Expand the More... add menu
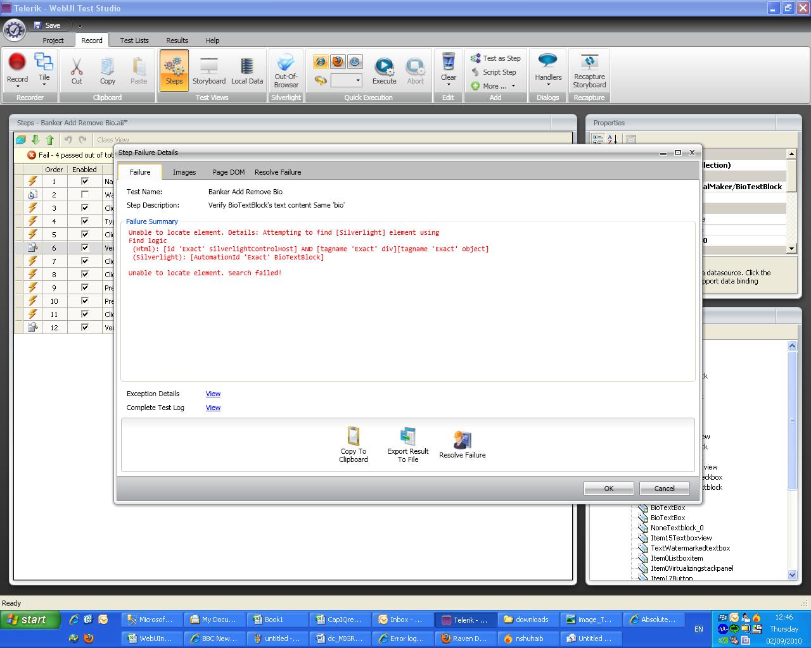This screenshot has height=648, width=811. (x=494, y=86)
